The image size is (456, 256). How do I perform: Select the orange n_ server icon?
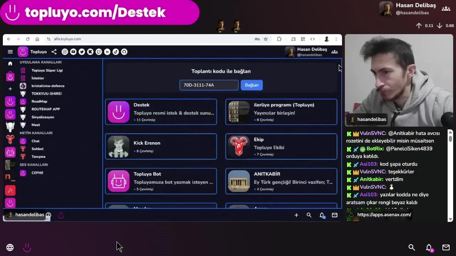(10, 177)
